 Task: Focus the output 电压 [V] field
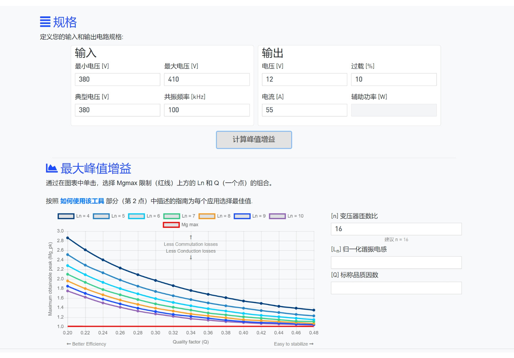click(305, 79)
